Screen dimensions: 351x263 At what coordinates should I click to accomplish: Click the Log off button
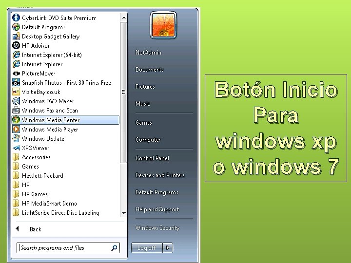(x=147, y=248)
